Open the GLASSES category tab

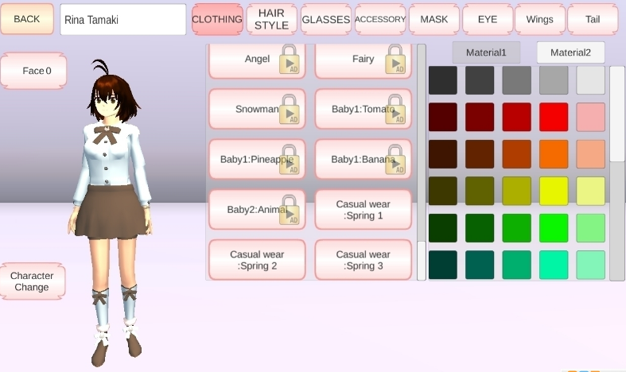(325, 20)
